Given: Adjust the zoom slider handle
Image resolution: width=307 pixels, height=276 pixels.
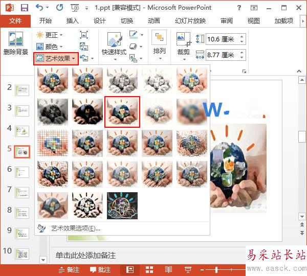Looking at the screenshot, I should 216,270.
